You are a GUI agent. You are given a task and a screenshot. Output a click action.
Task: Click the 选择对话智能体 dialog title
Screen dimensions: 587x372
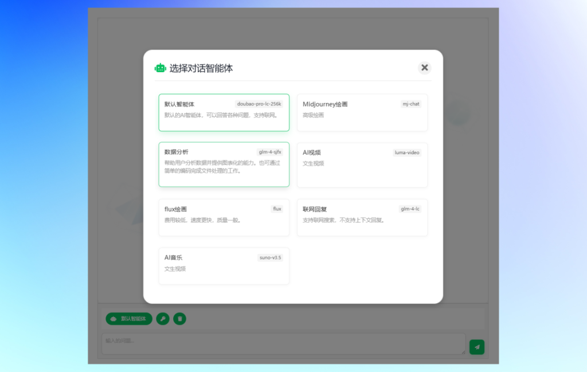[x=201, y=68]
